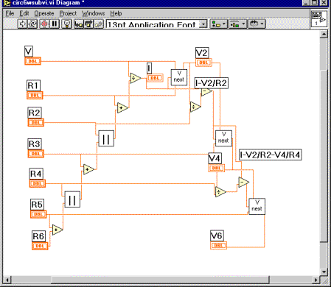Click the Step Into toolbar button
This screenshot has height=287, width=331.
[x=79, y=24]
